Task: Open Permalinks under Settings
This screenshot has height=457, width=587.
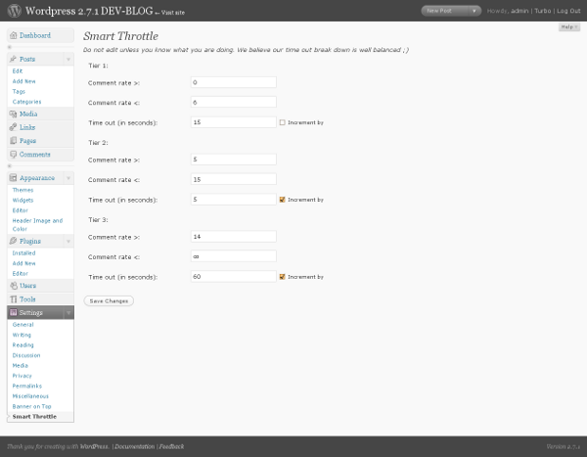Action: (x=27, y=386)
